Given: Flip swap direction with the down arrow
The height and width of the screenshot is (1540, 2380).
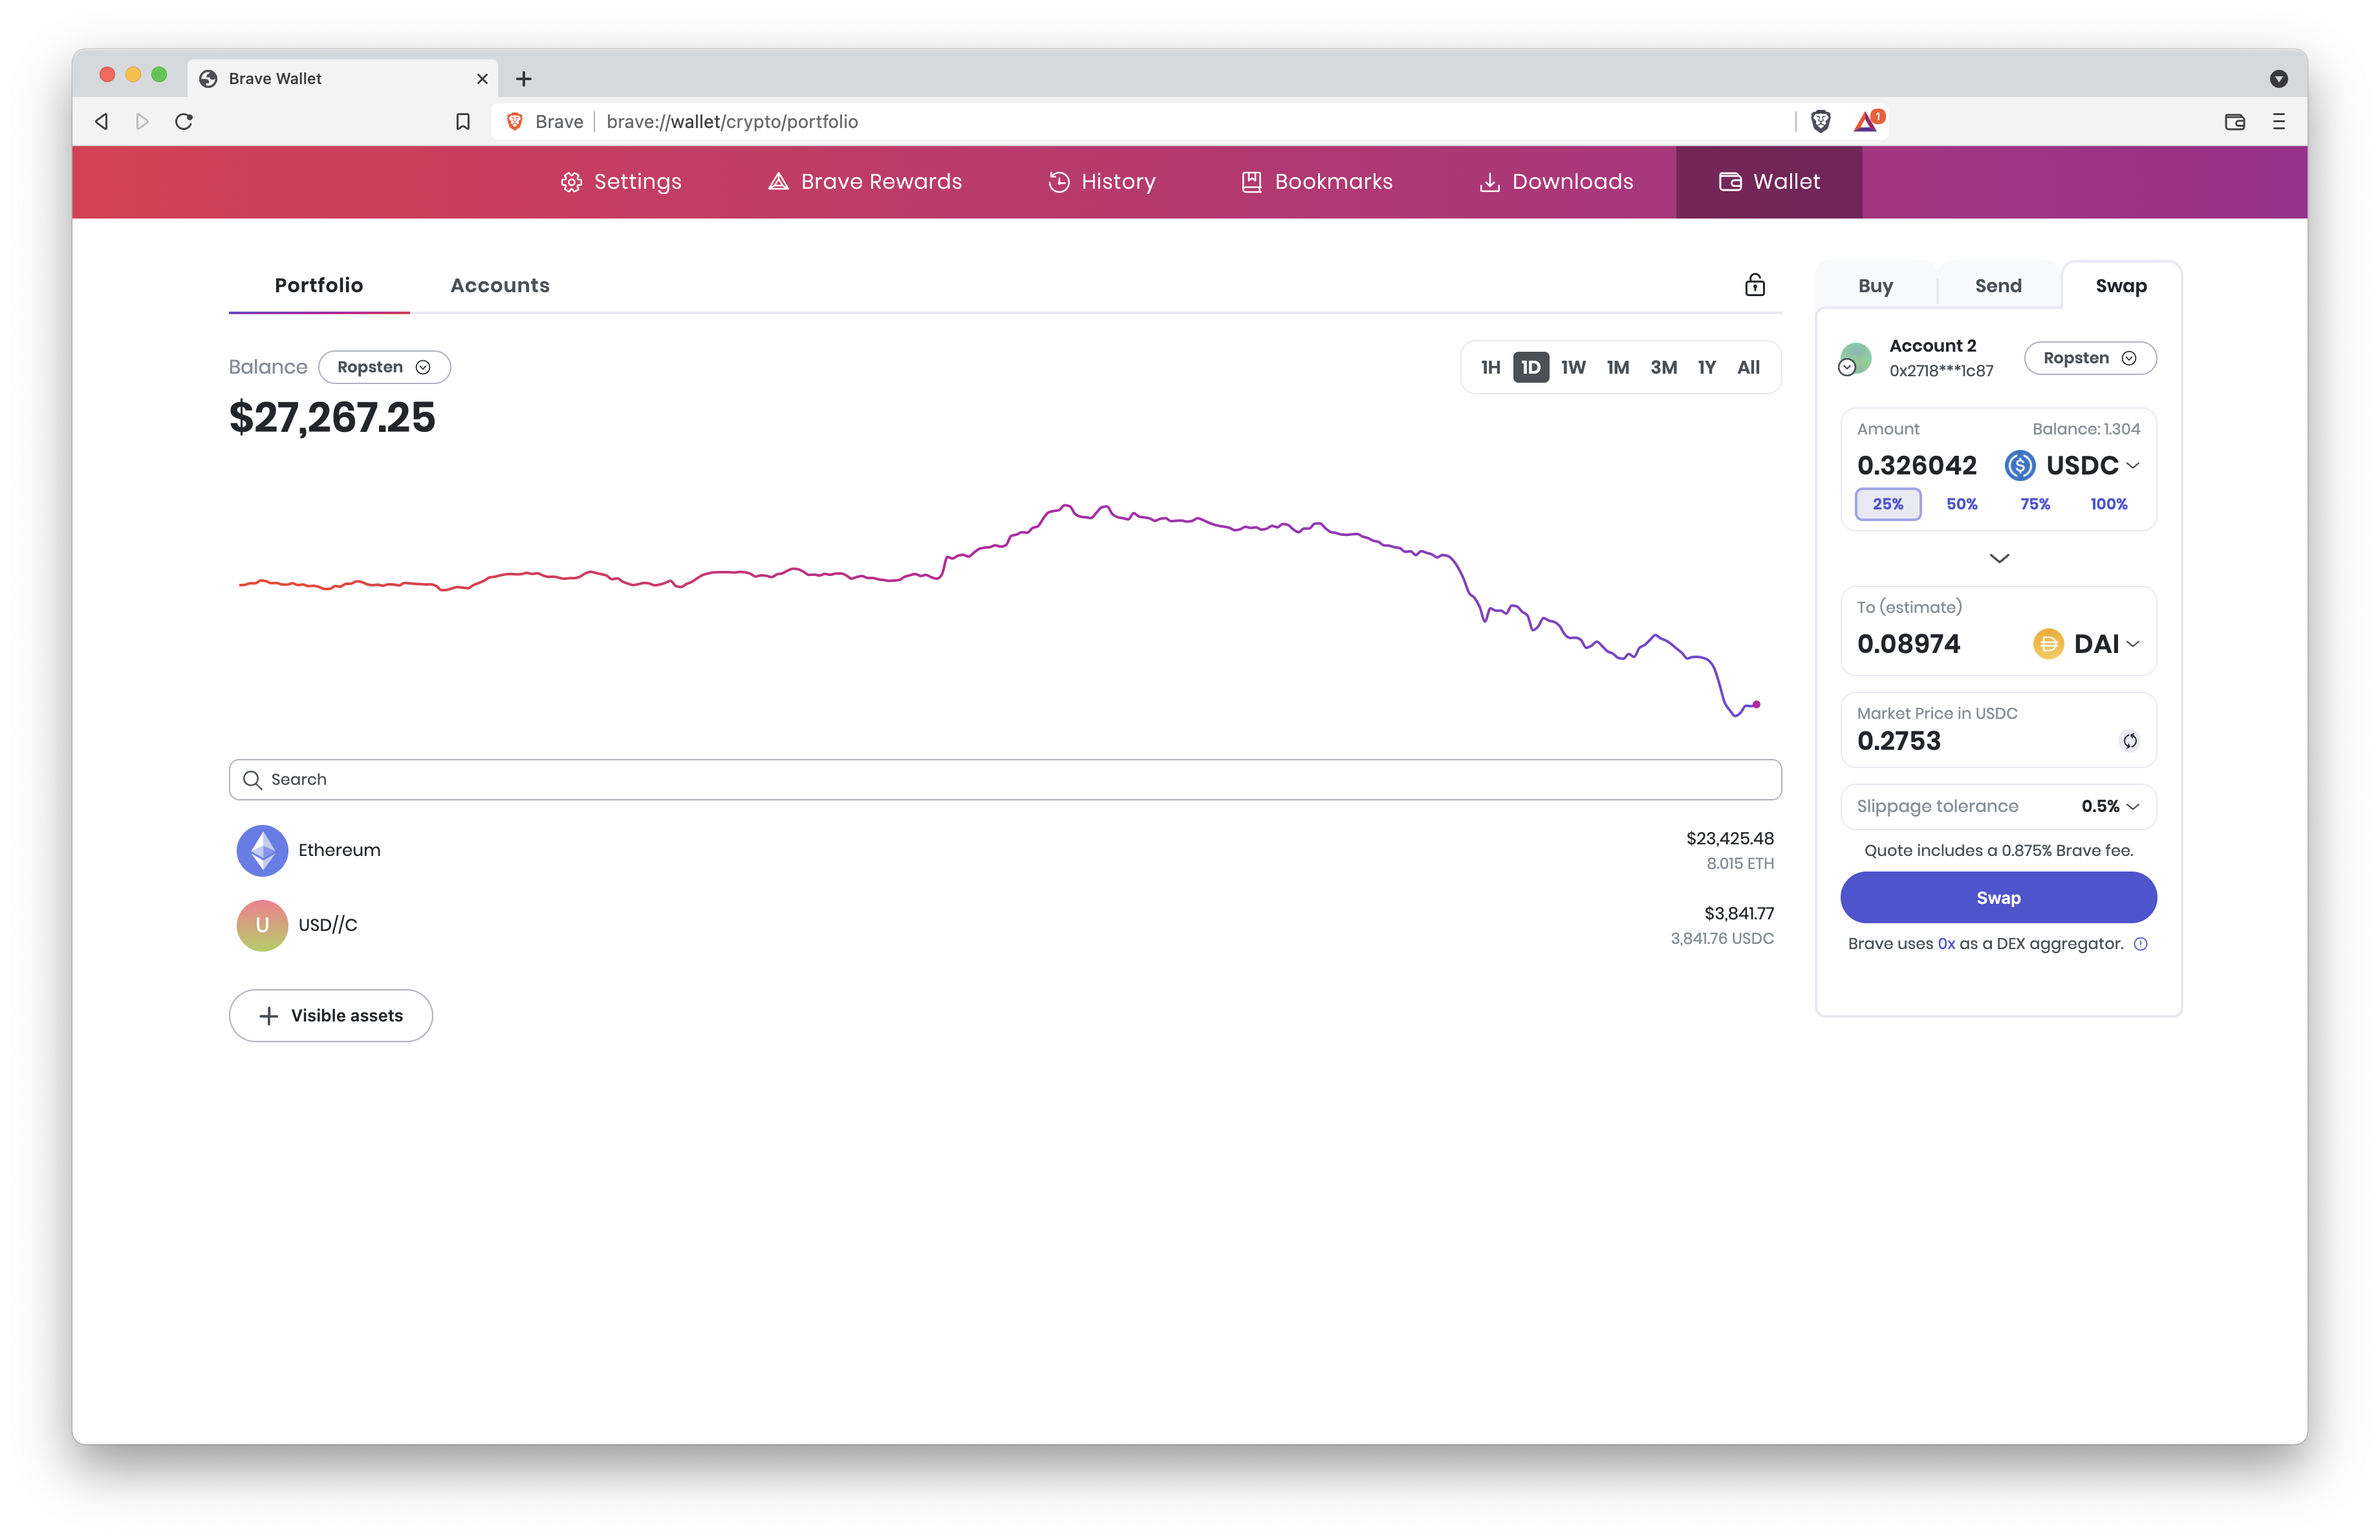Looking at the screenshot, I should (x=1999, y=558).
